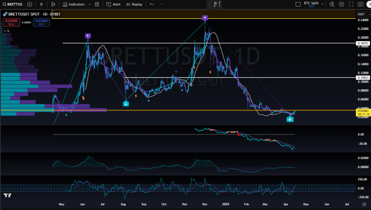Screen dimensions: 371x210
Task: Click the Dec label on time axis
Action: (205, 204)
